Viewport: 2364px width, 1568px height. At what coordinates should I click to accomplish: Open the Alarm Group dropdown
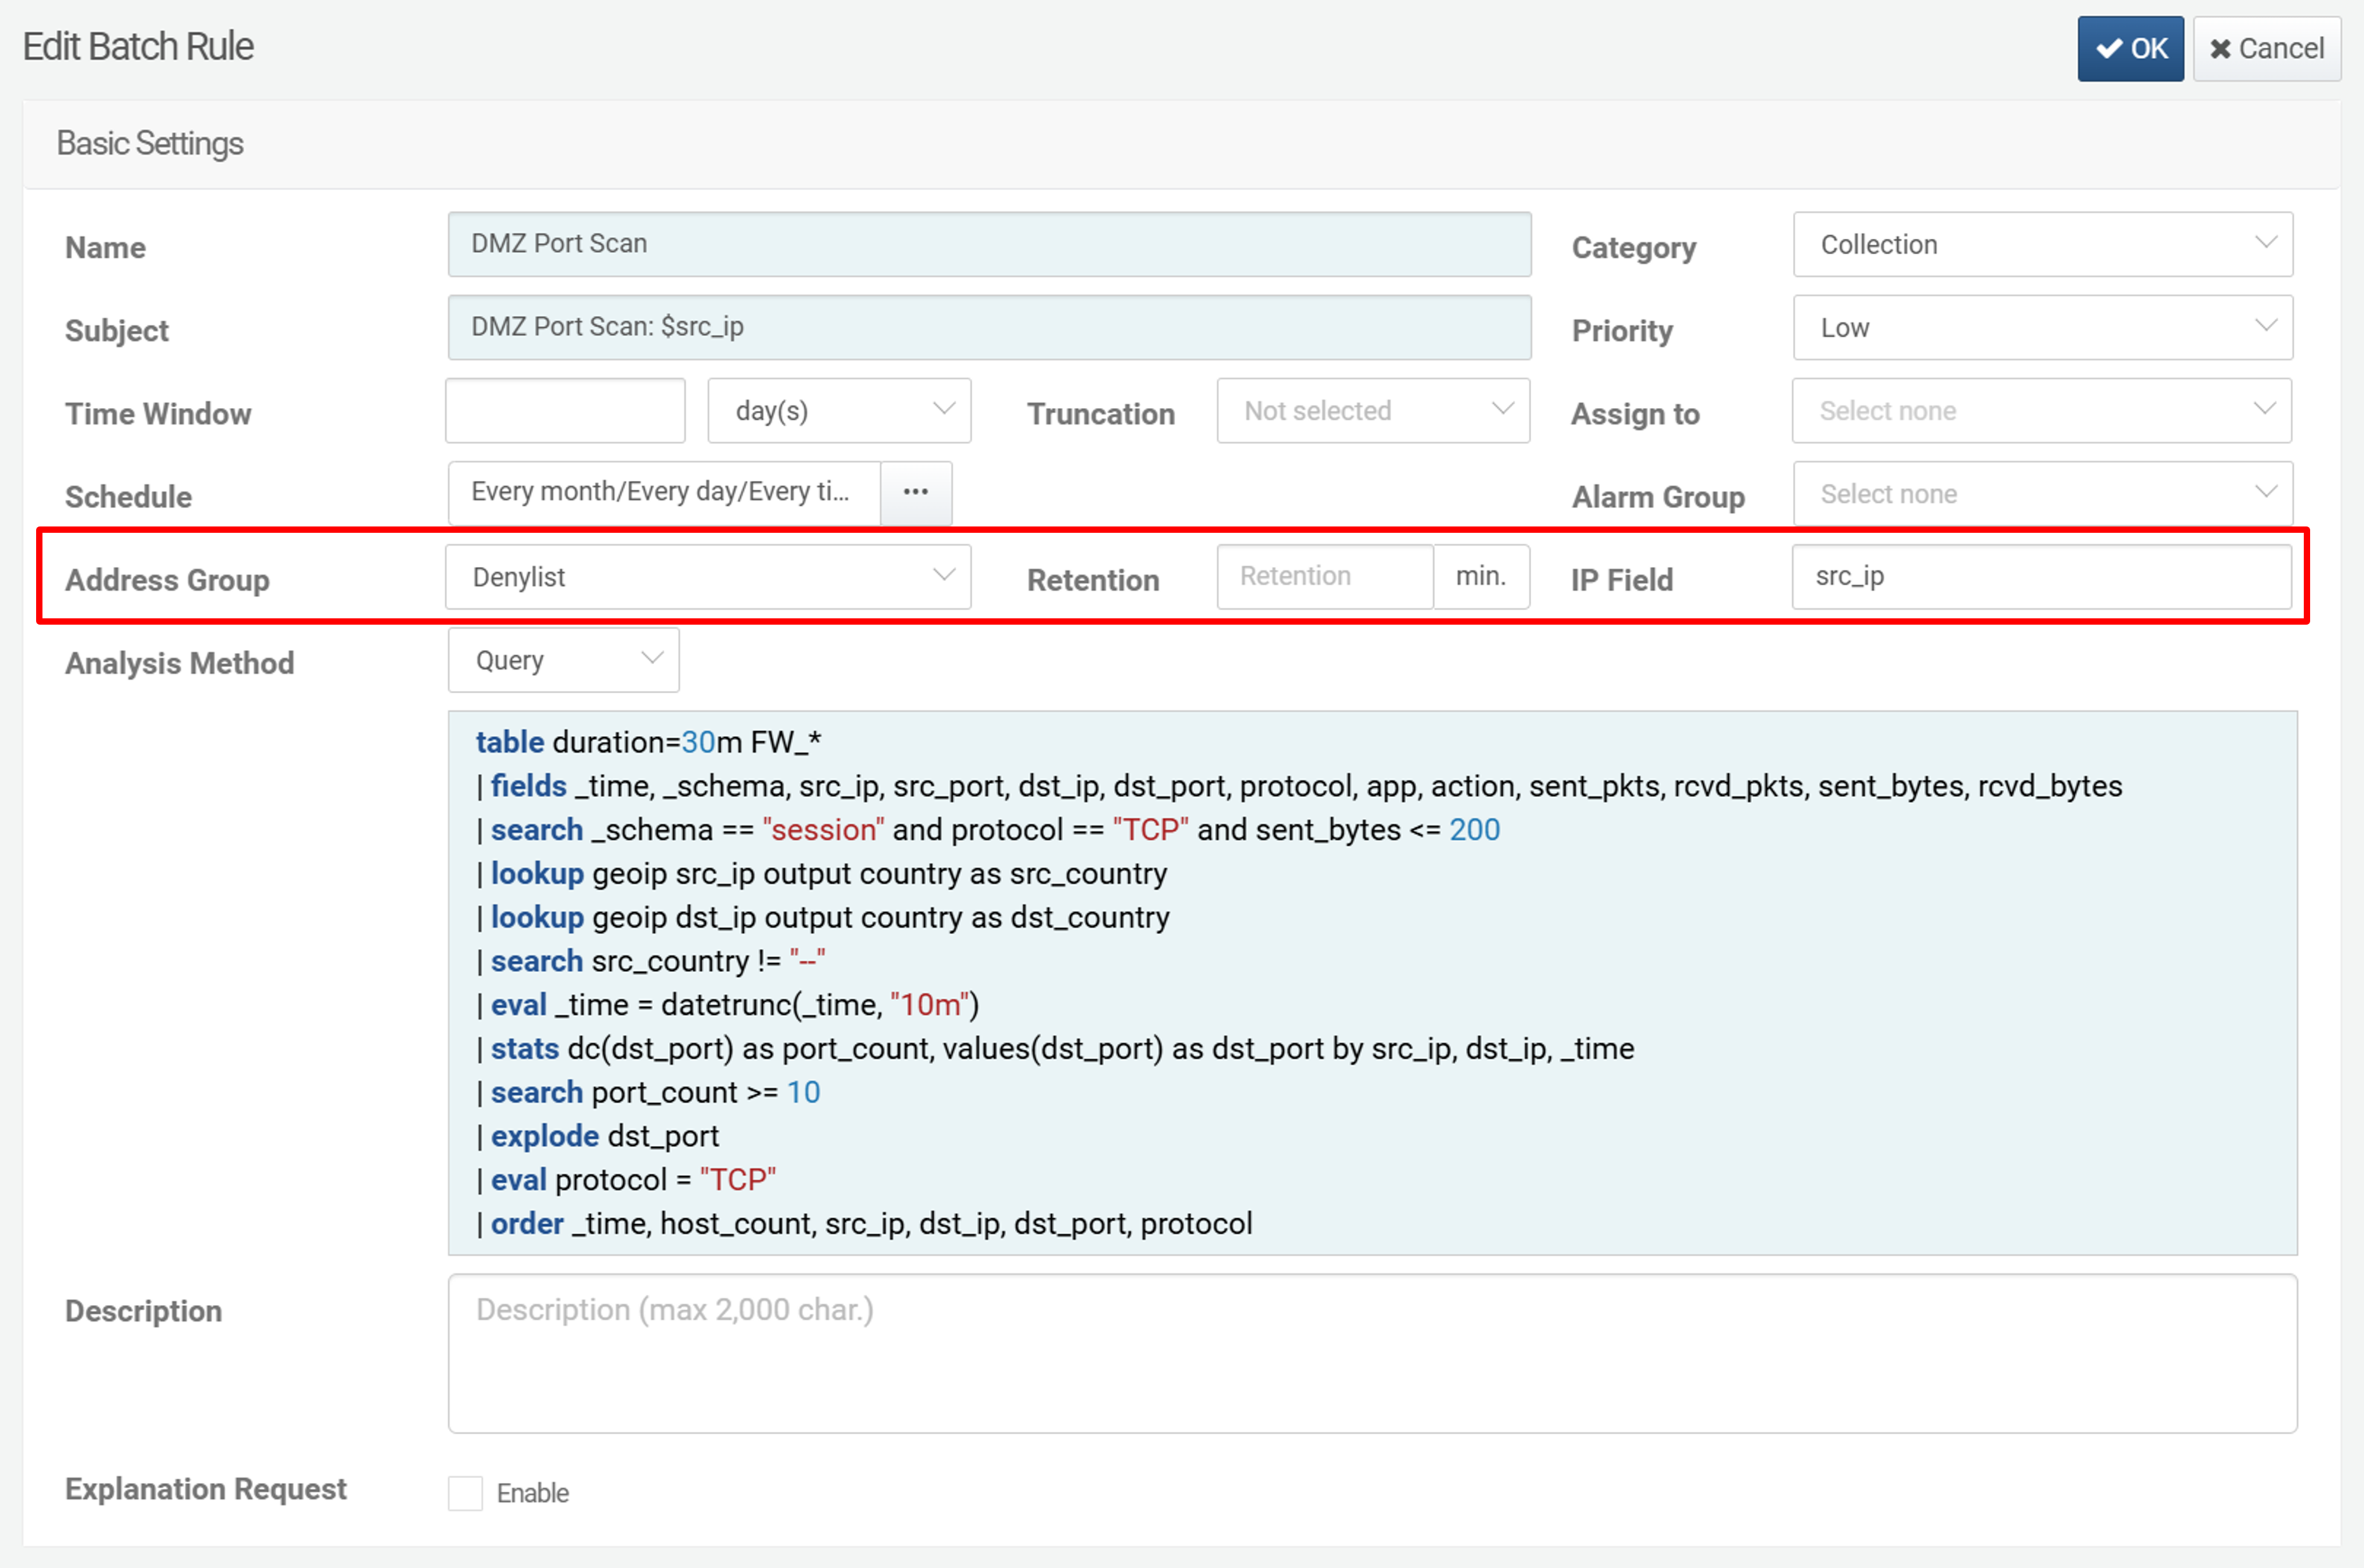(2043, 493)
